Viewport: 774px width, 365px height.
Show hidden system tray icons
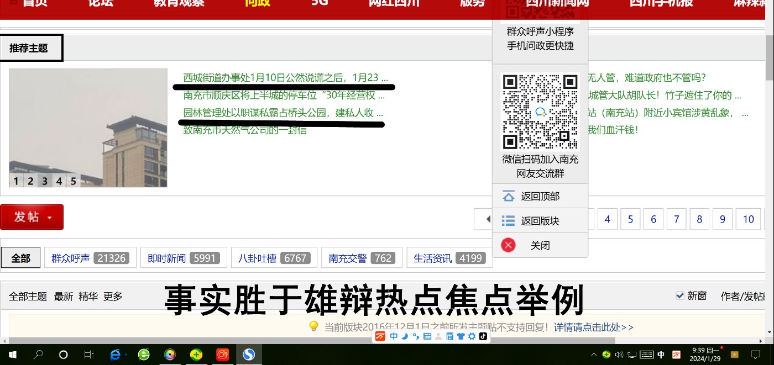coord(594,355)
